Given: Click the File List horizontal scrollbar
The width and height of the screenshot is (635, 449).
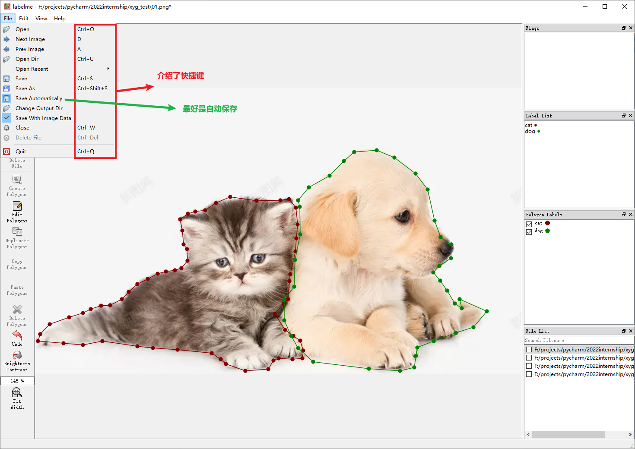Looking at the screenshot, I should 568,434.
